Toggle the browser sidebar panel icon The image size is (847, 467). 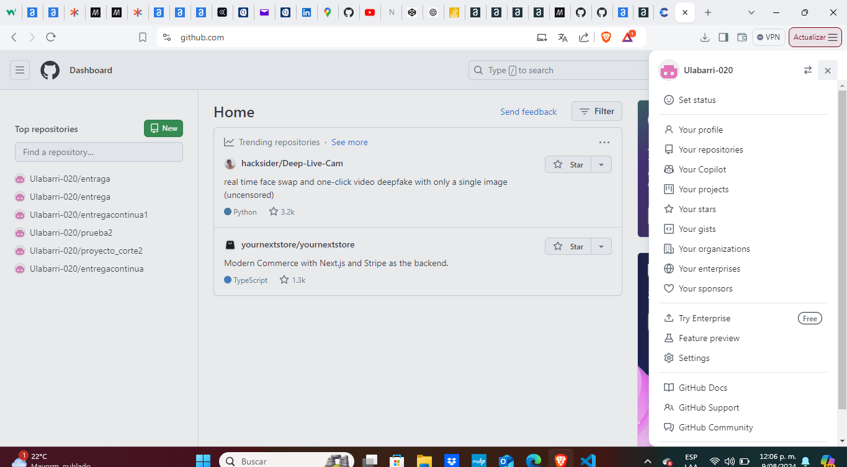tap(723, 37)
